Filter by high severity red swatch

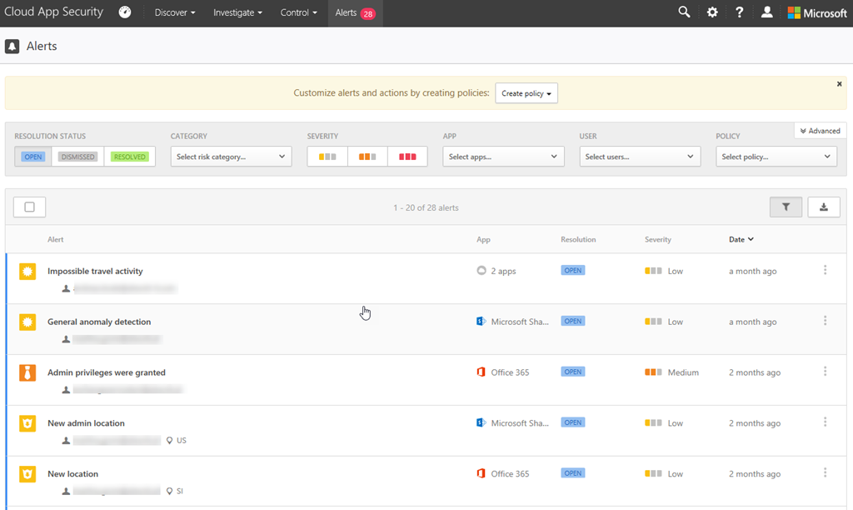click(407, 157)
